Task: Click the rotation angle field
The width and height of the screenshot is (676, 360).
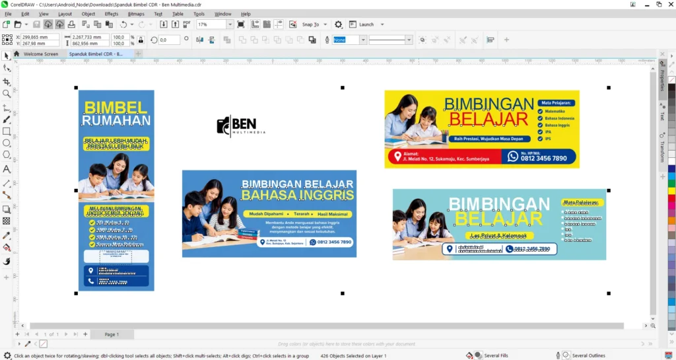Action: (x=168, y=40)
